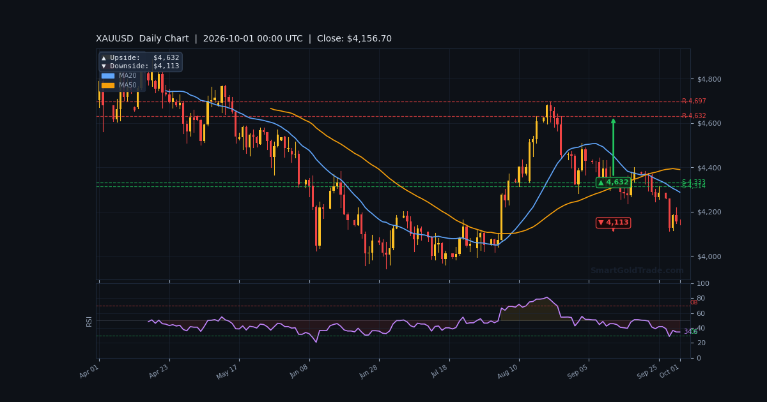The height and width of the screenshot is (402, 767).
Task: Click the MA20 blue legend swatch
Action: 107,76
